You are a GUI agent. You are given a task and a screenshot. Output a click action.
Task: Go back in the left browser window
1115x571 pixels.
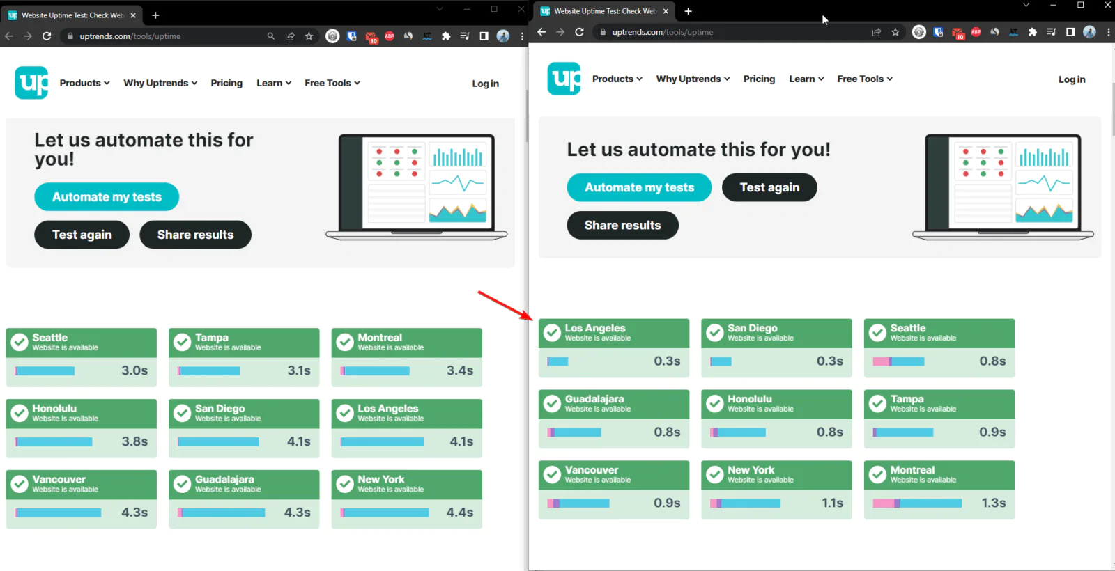pos(9,36)
